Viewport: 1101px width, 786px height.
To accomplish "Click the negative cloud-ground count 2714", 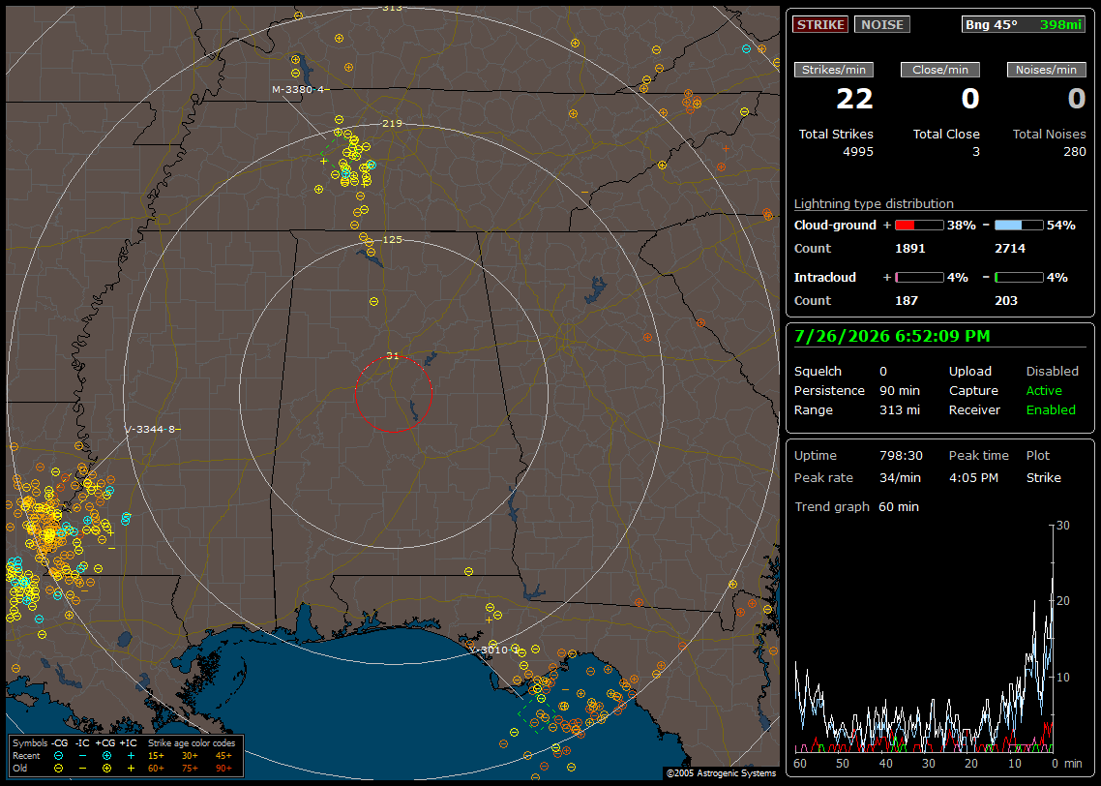I will tap(1010, 249).
